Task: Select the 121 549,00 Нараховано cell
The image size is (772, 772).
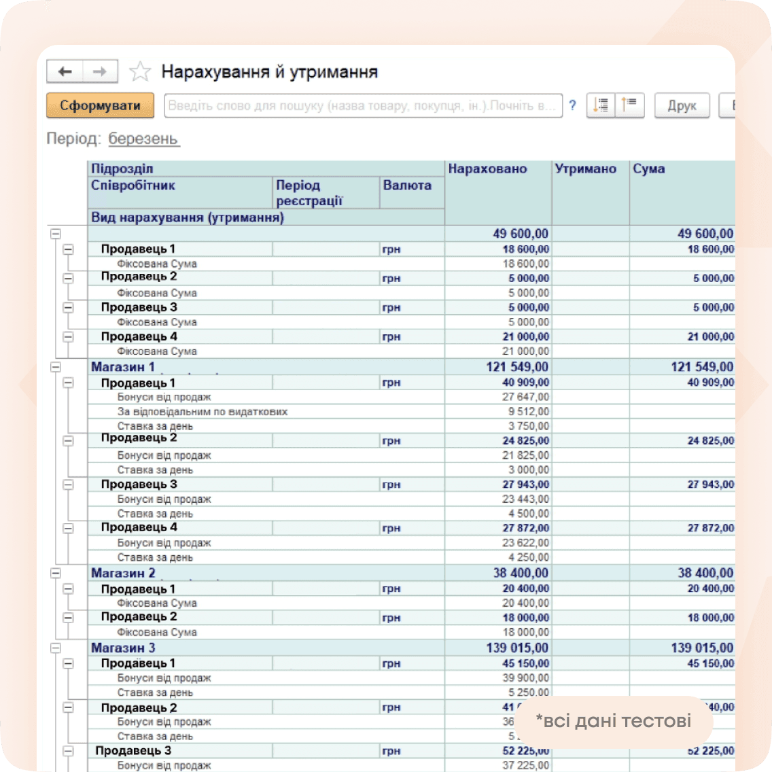Action: coord(497,367)
